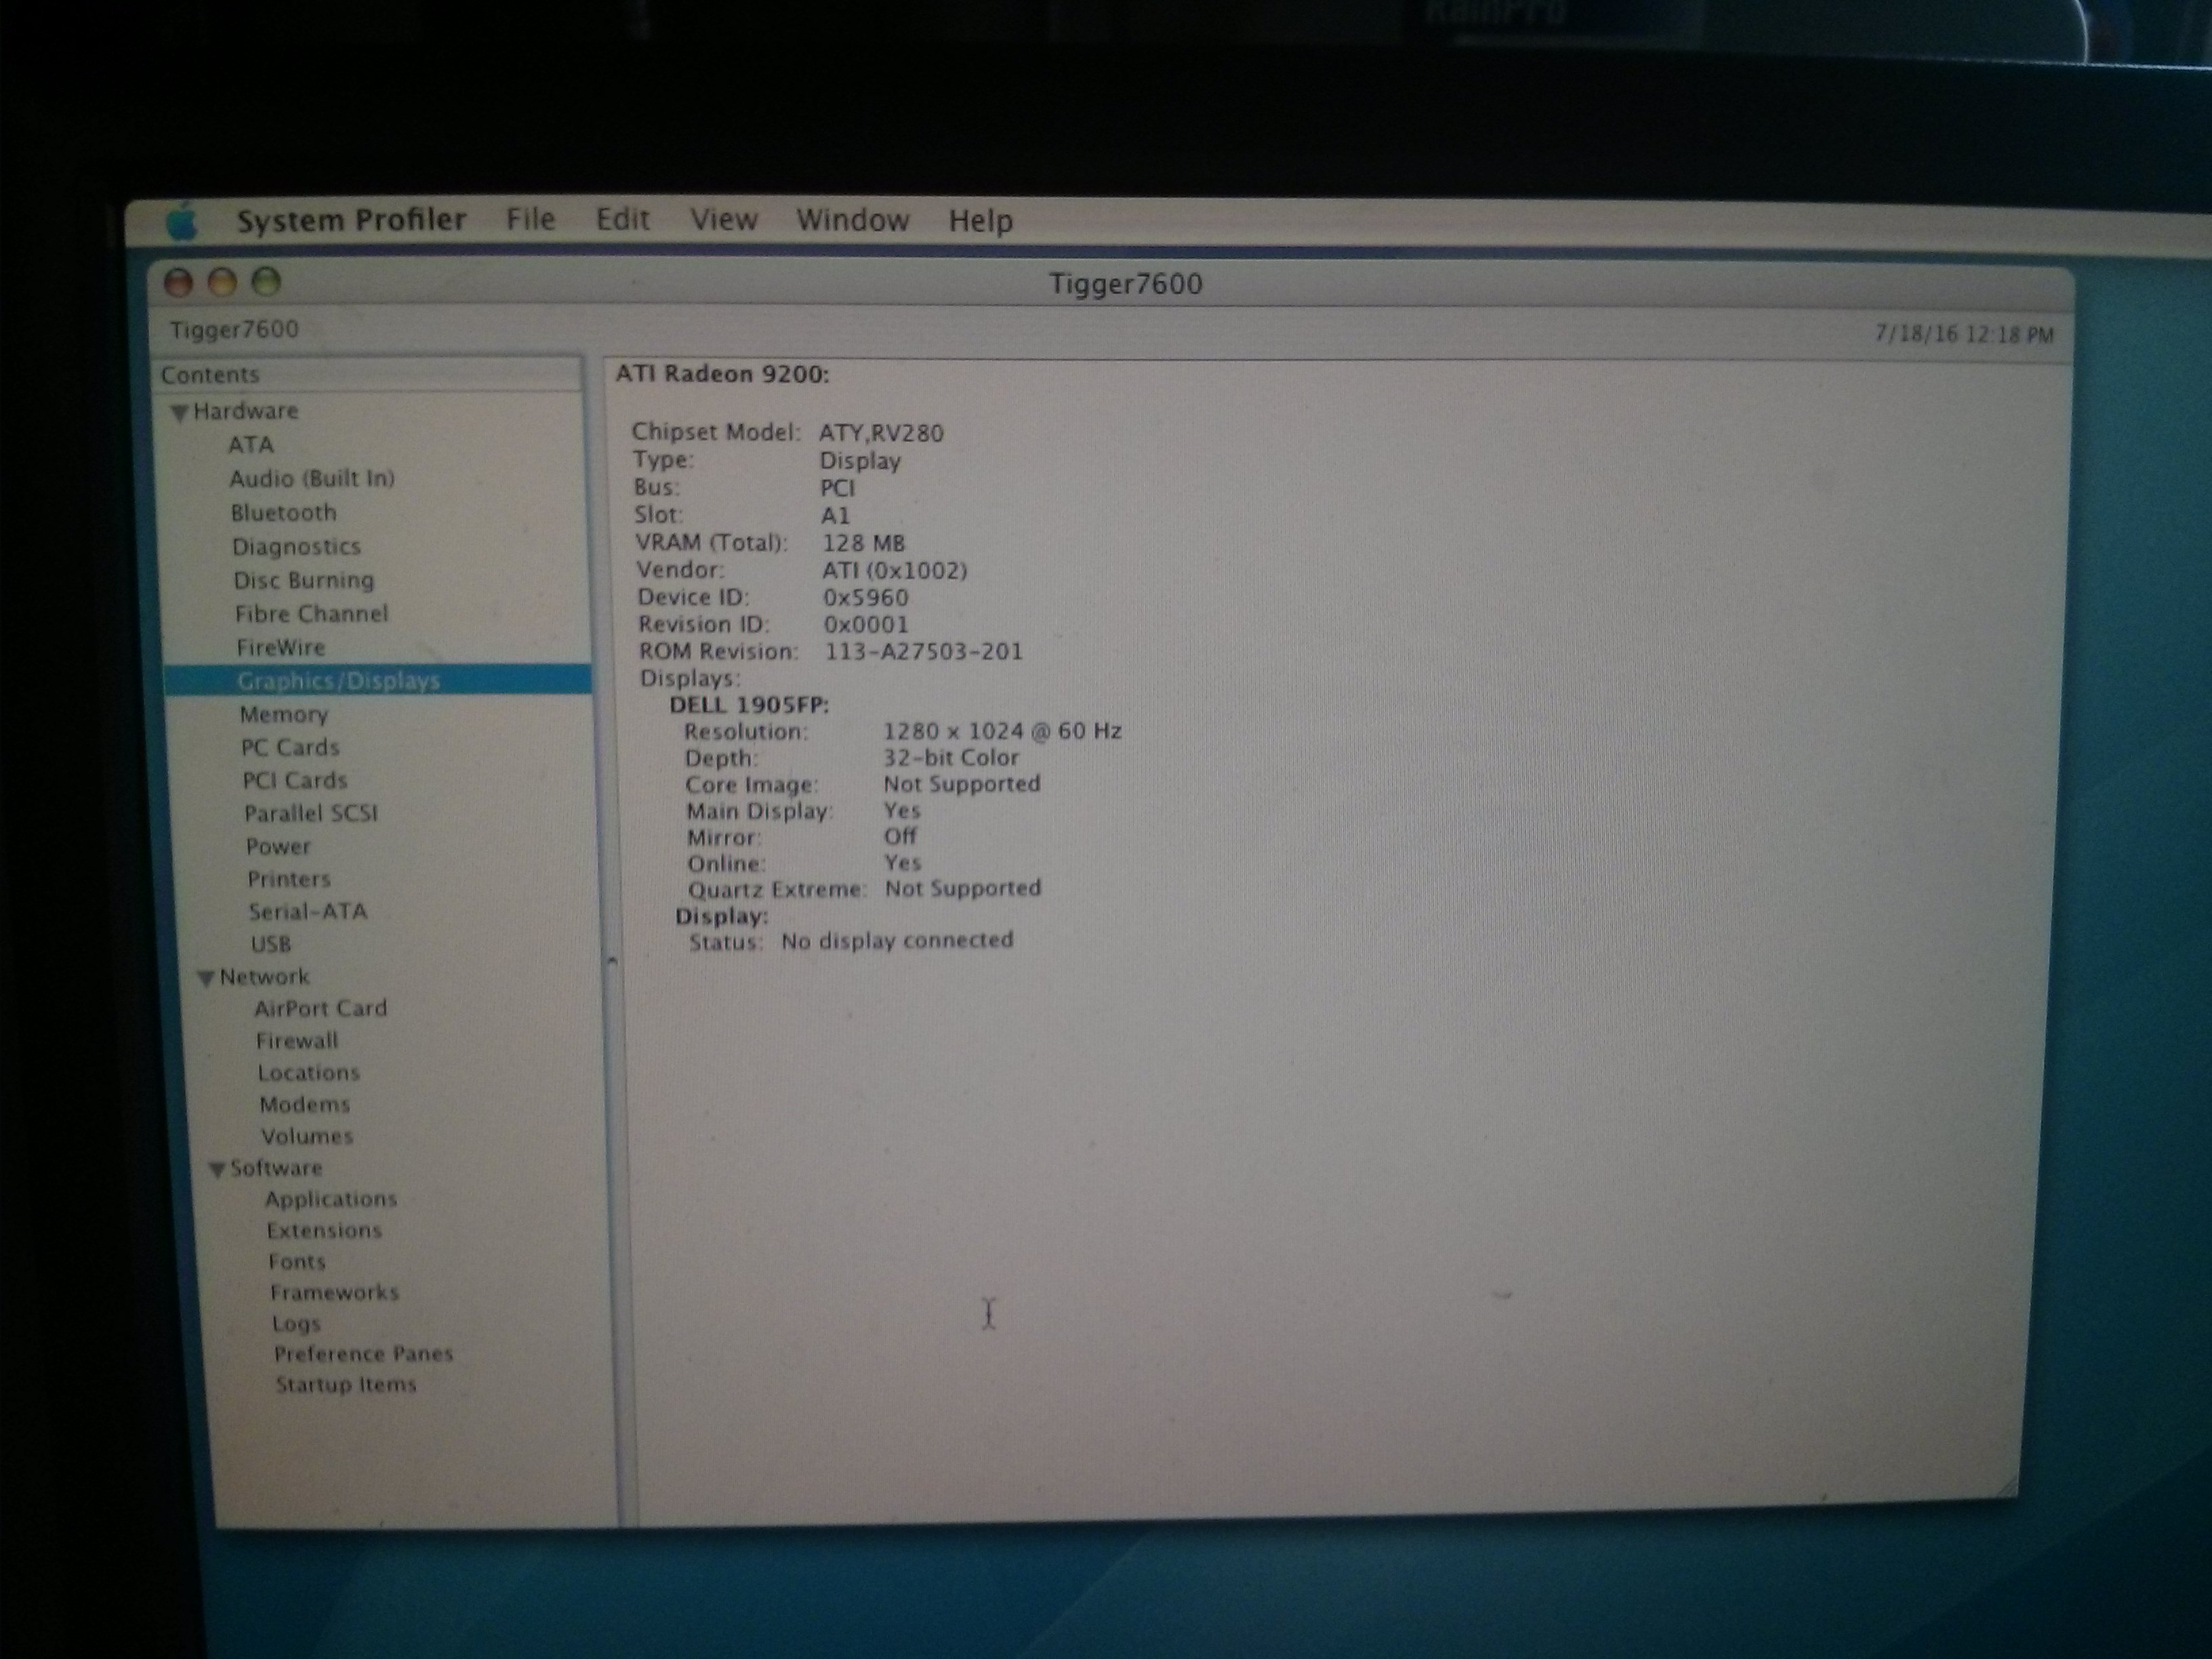Select PC Cards in the Hardware list
Image resolution: width=2212 pixels, height=1659 pixels.
click(290, 748)
